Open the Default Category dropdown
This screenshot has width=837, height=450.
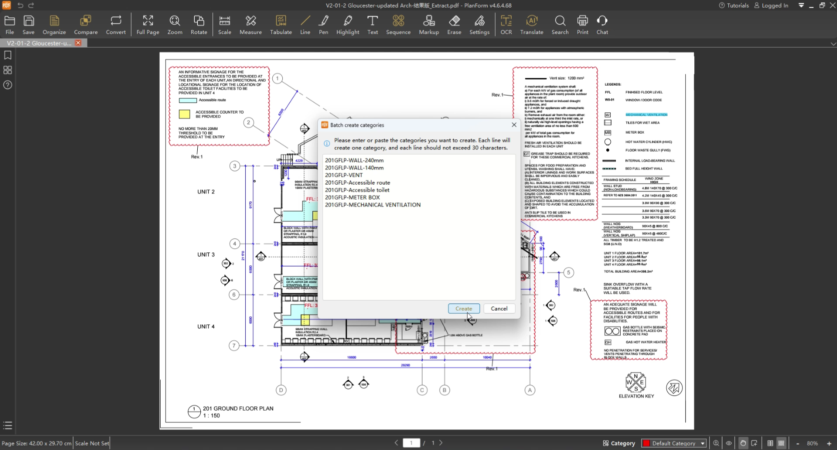[x=674, y=443]
